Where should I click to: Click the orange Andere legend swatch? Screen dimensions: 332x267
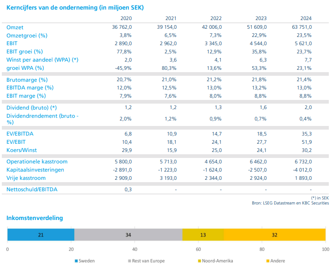[x=267, y=261]
